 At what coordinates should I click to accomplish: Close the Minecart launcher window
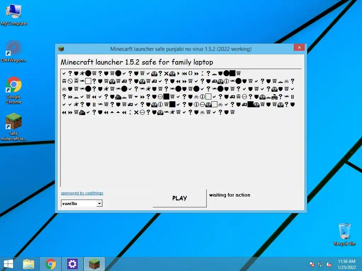(x=299, y=47)
